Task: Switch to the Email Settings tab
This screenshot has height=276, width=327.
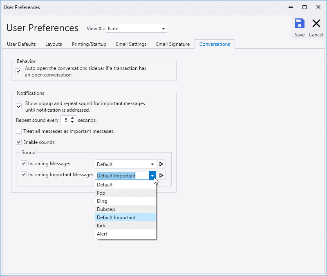Action: [x=131, y=44]
